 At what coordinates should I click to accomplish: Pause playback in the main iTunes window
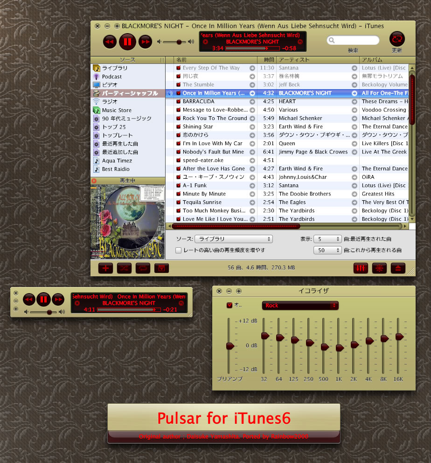[x=127, y=42]
